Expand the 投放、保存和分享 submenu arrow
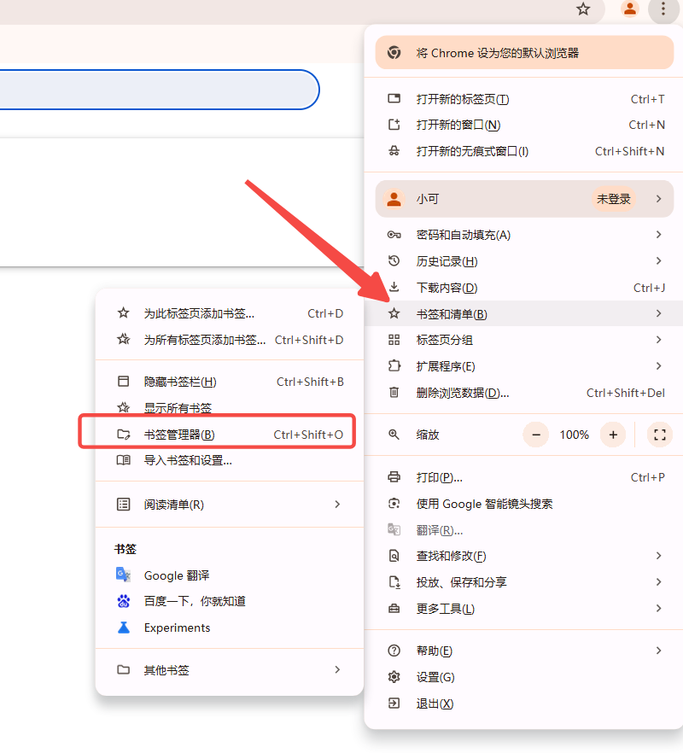 [x=659, y=582]
